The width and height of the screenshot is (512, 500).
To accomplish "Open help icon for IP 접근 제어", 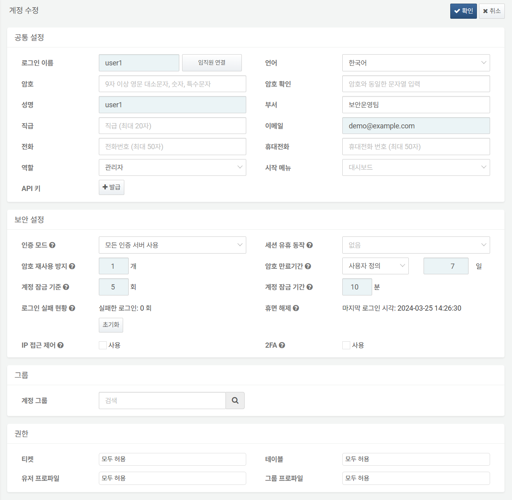I will (61, 345).
